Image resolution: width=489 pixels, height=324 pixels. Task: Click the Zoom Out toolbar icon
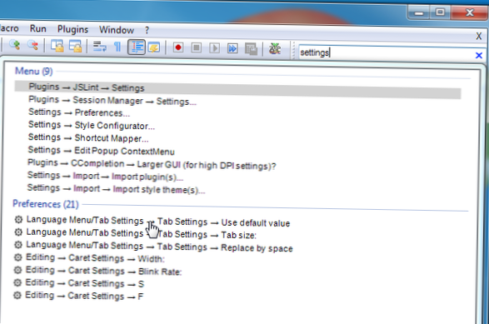pyautogui.click(x=32, y=46)
